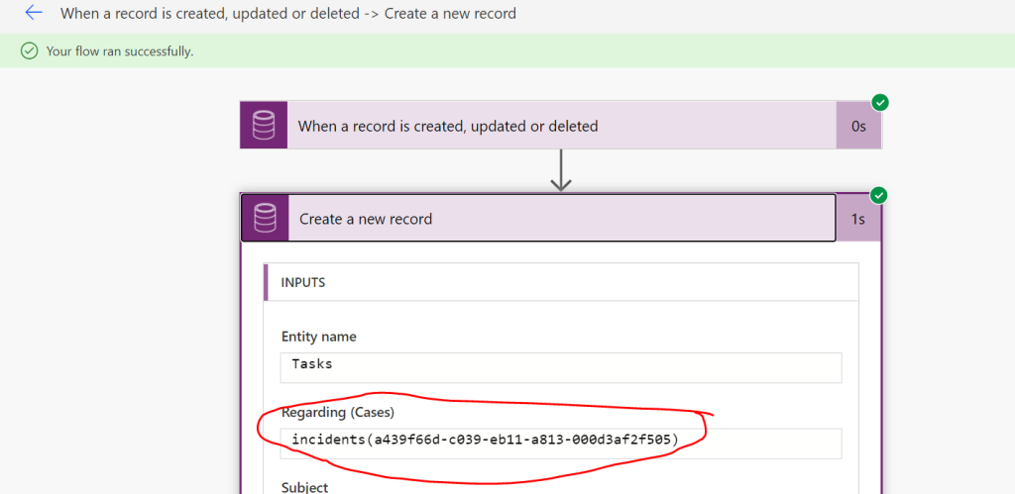Viewport: 1015px width, 494px height.
Task: Click the success checkmark icon in green banner
Action: pyautogui.click(x=30, y=50)
